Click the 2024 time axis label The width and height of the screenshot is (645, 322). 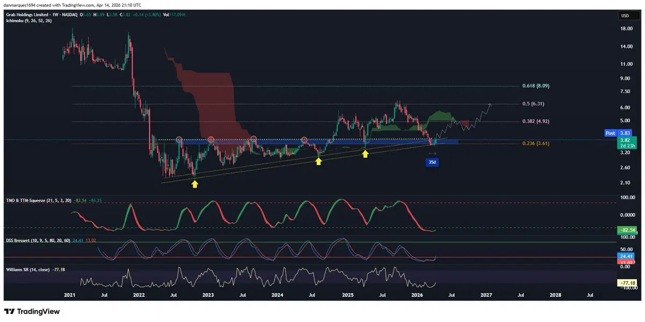point(277,295)
